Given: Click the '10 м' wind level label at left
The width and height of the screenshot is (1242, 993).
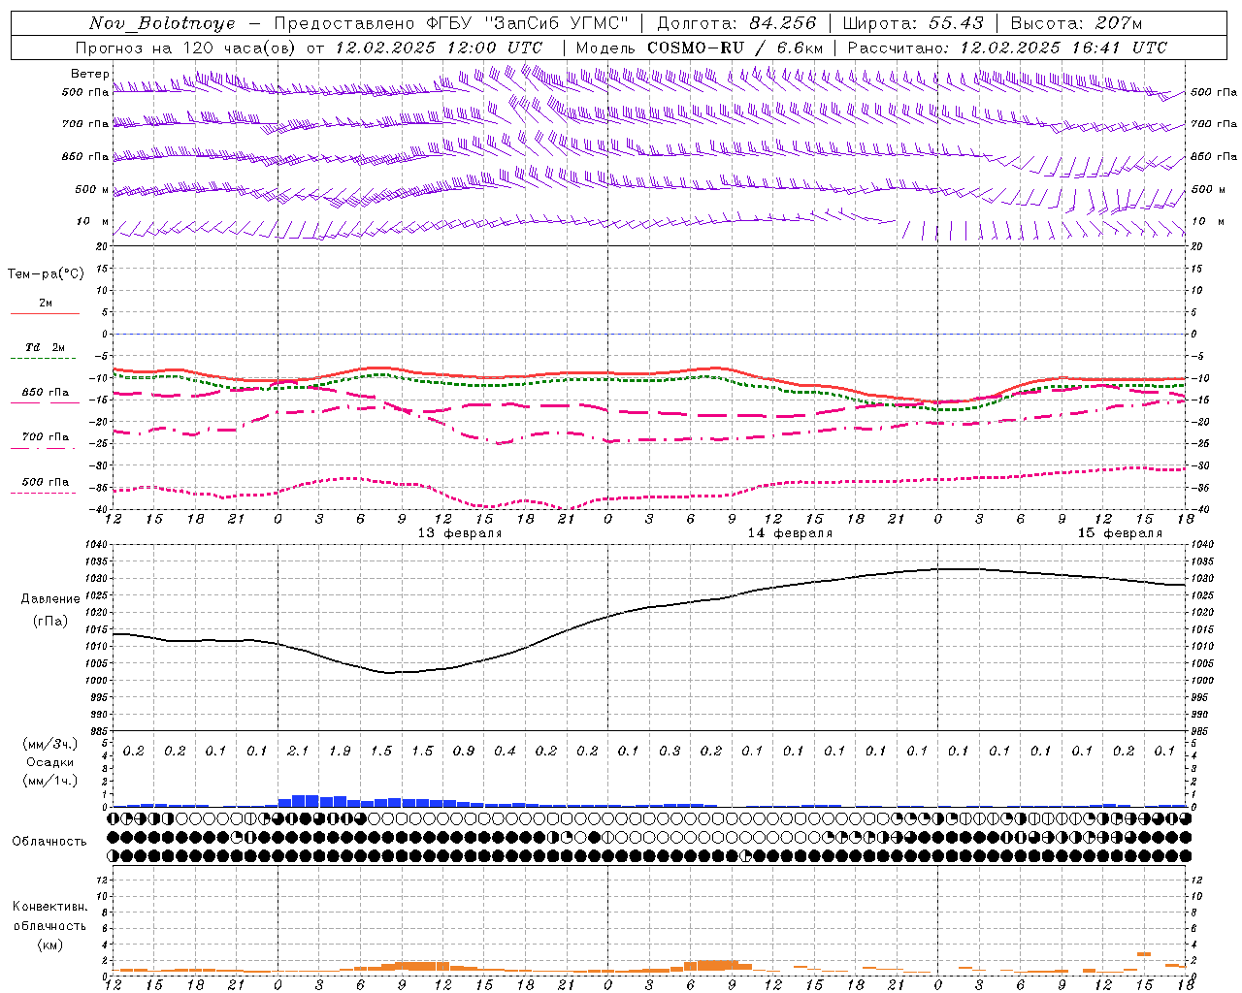Looking at the screenshot, I should point(92,221).
